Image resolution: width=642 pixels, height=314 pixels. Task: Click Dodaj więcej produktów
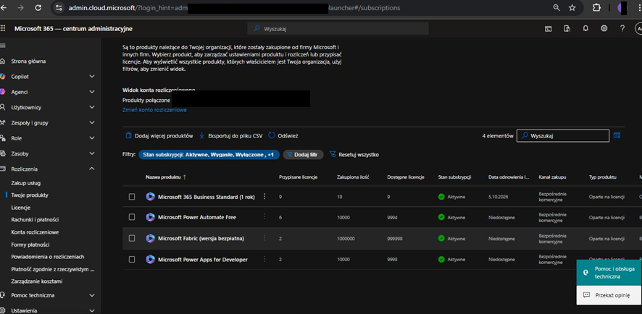click(x=159, y=136)
